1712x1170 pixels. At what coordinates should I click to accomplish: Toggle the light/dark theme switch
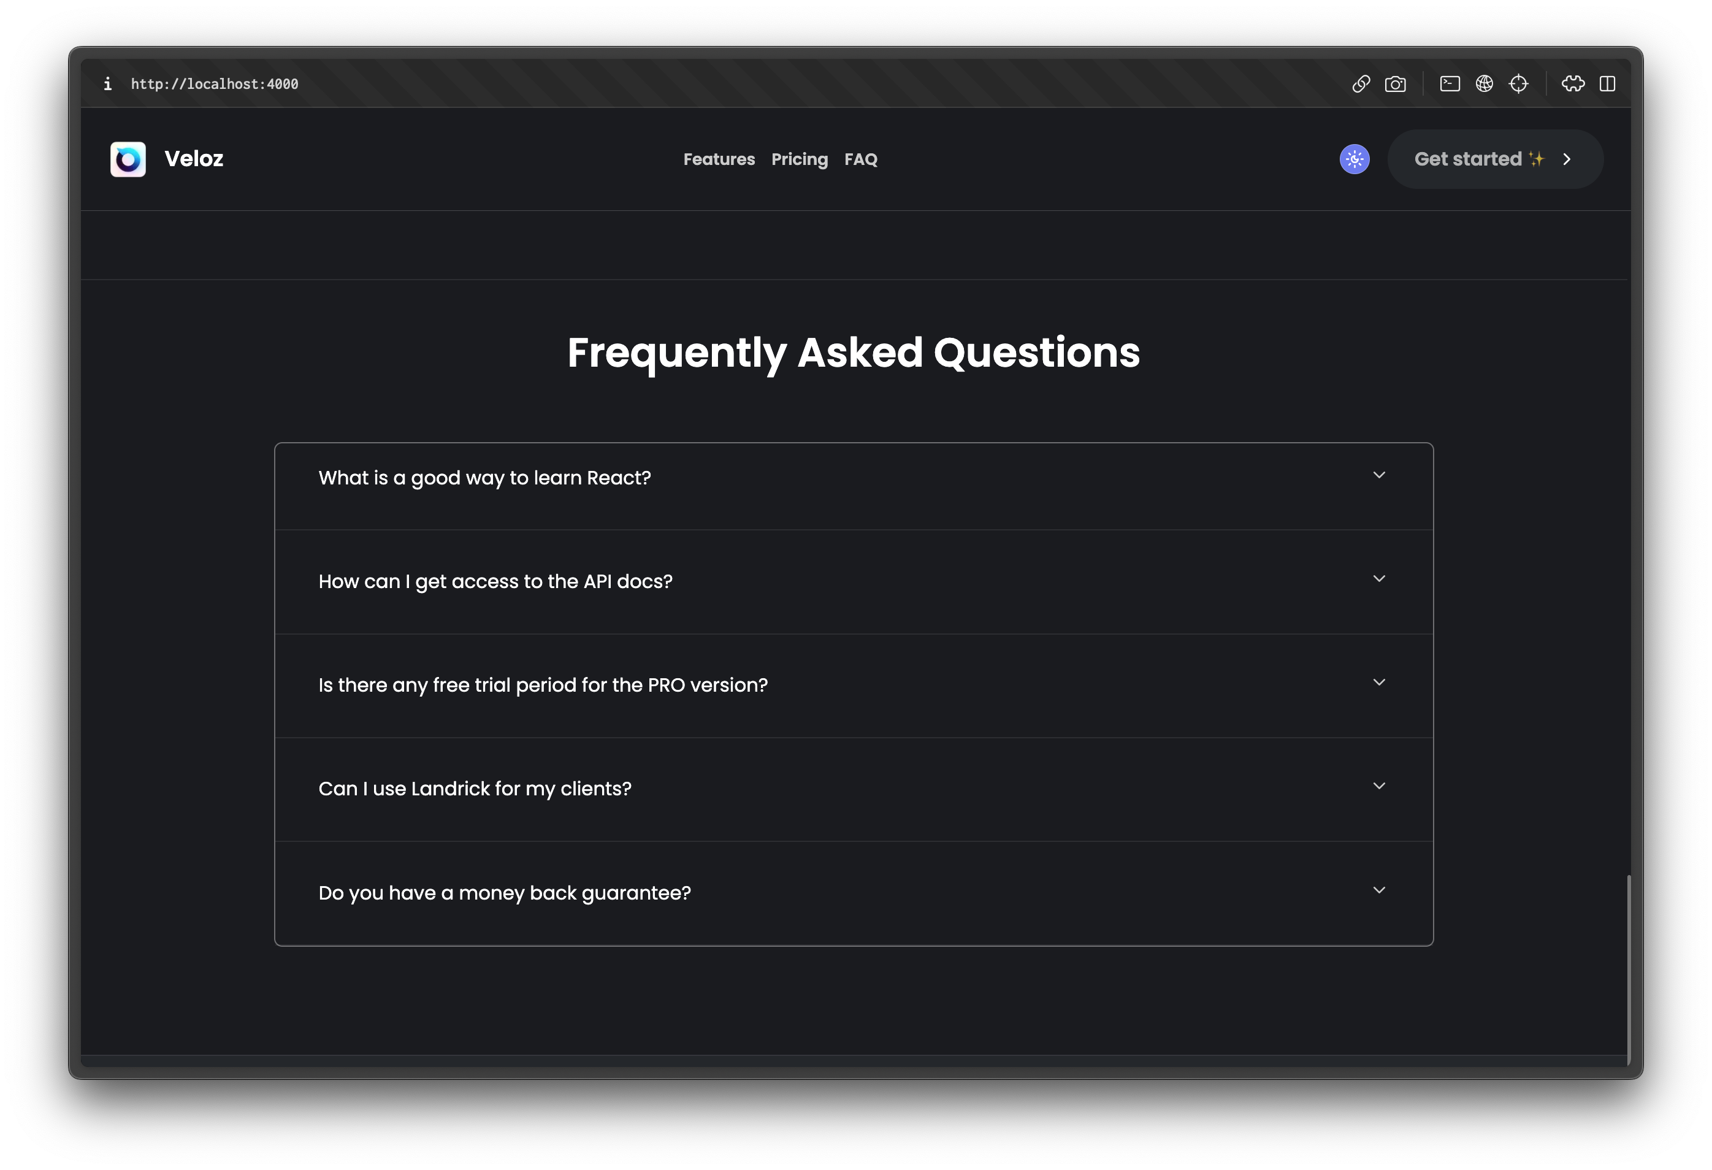pyautogui.click(x=1354, y=159)
